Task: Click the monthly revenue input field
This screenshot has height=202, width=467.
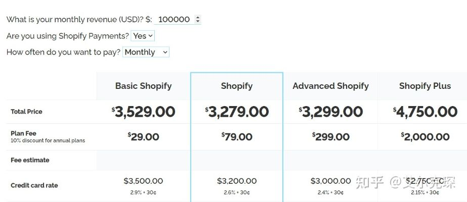Action: tap(174, 20)
